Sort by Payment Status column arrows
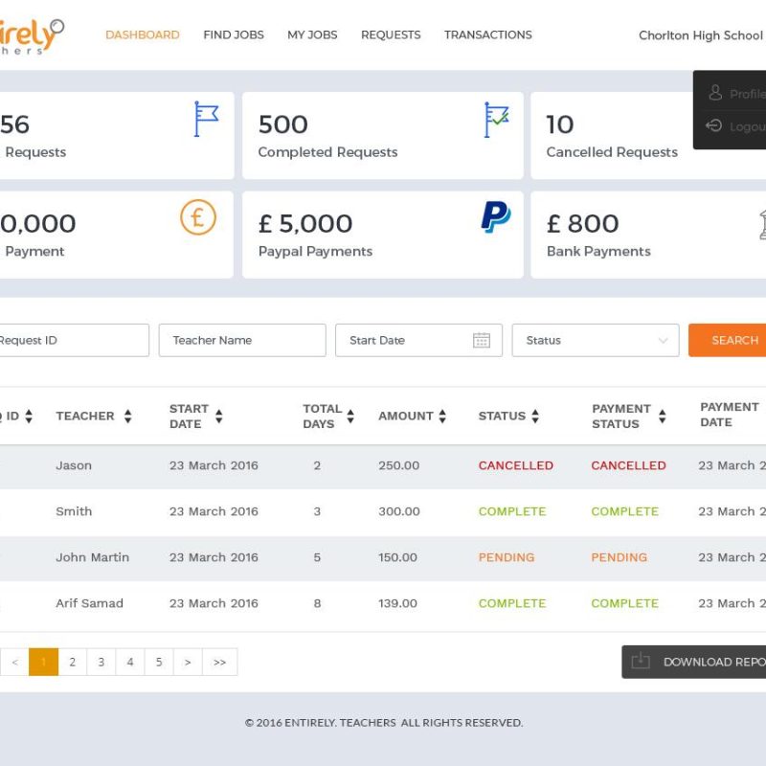 tap(662, 417)
